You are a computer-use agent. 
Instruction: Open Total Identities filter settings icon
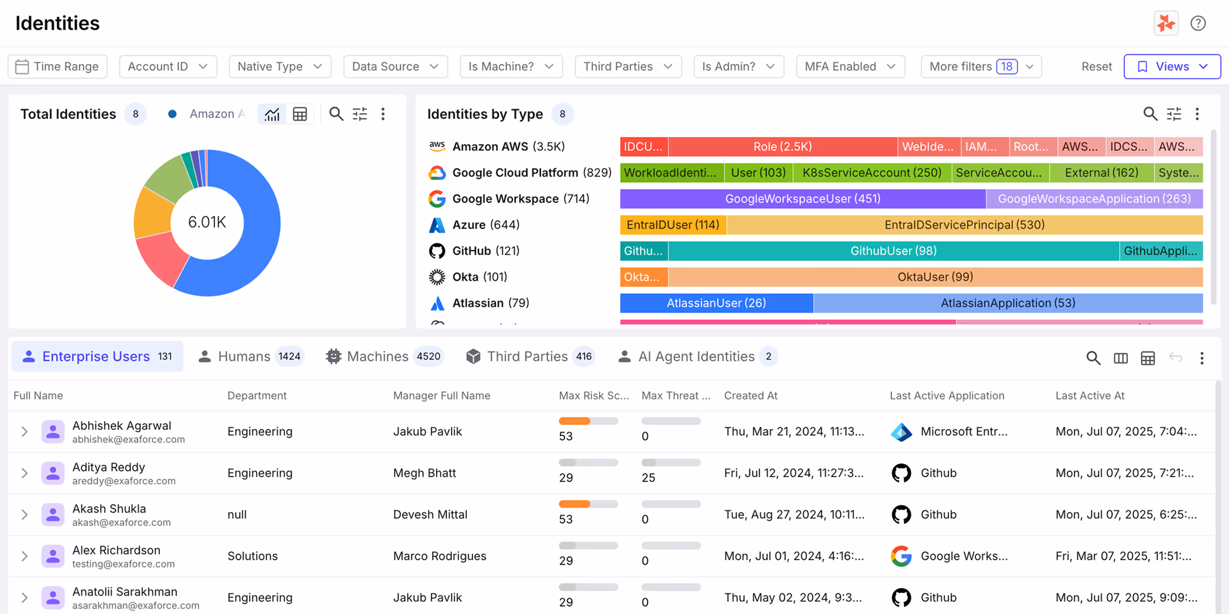pyautogui.click(x=360, y=114)
